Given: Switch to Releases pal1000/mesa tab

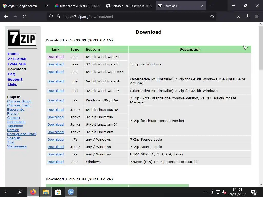Looking at the screenshot, I should pyautogui.click(x=129, y=6).
